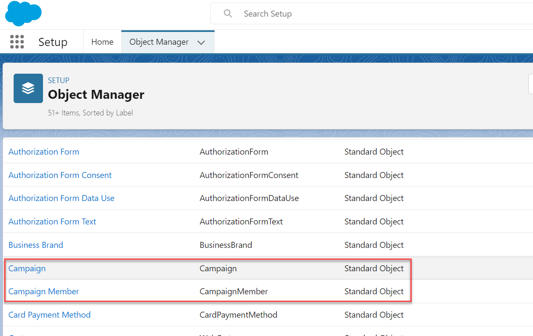Click the search magnifier icon

click(x=228, y=14)
